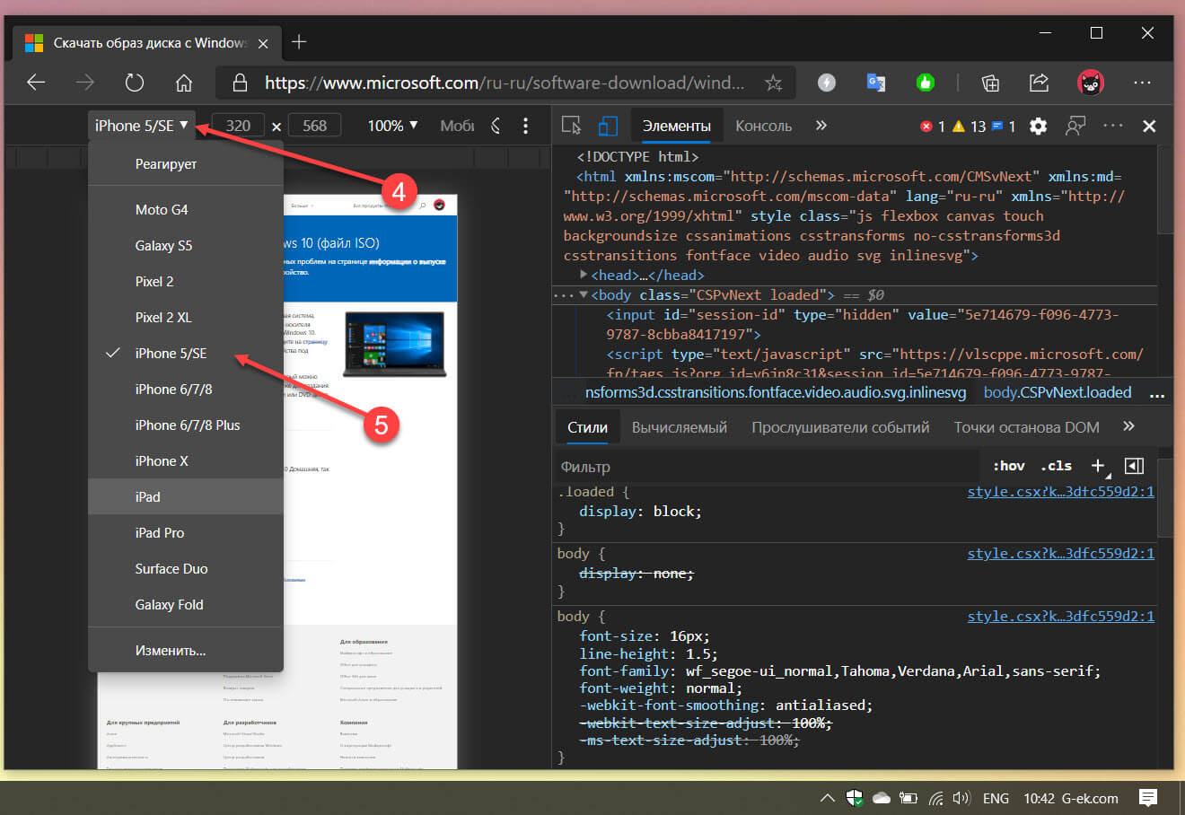The width and height of the screenshot is (1185, 815).
Task: Open device toolbar more options menu
Action: pyautogui.click(x=526, y=126)
